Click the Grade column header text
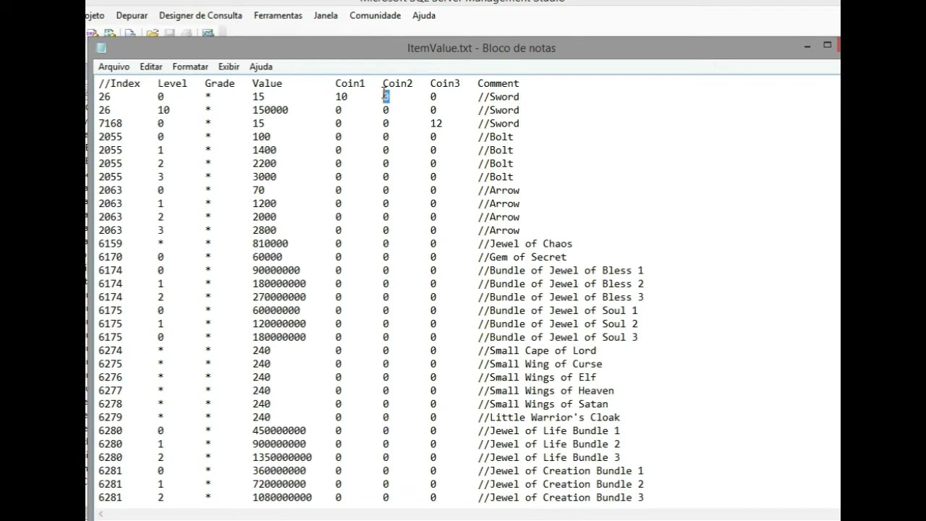926x521 pixels. 219,83
